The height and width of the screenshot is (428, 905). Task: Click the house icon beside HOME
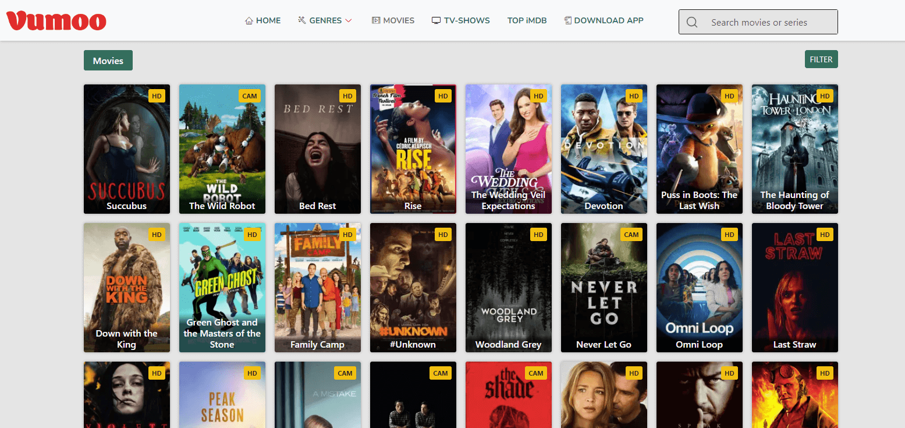(249, 21)
